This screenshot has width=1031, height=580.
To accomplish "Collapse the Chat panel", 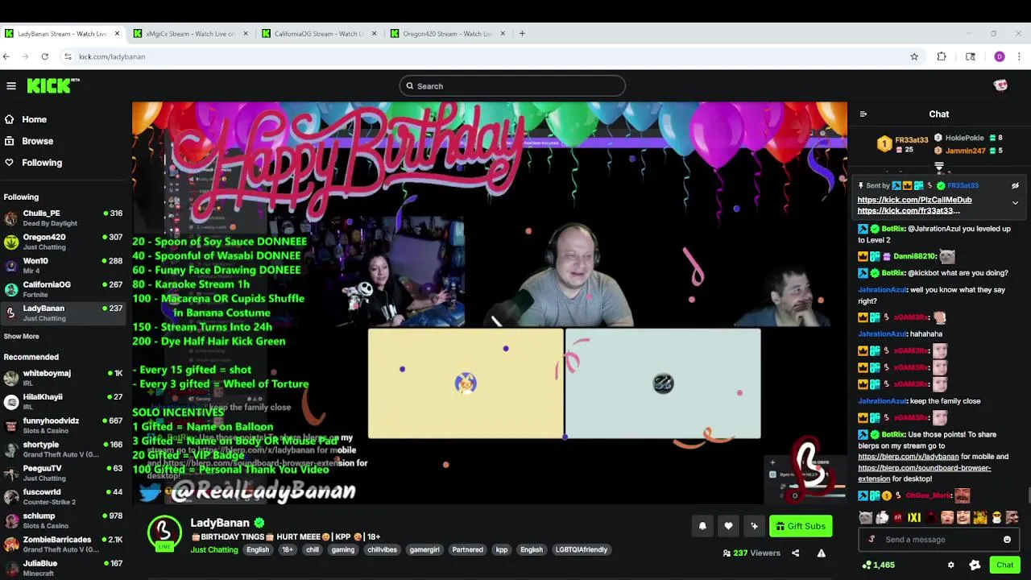I will tap(863, 114).
